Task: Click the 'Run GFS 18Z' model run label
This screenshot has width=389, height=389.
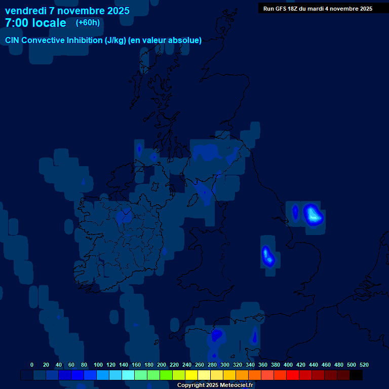Action: tap(318, 9)
